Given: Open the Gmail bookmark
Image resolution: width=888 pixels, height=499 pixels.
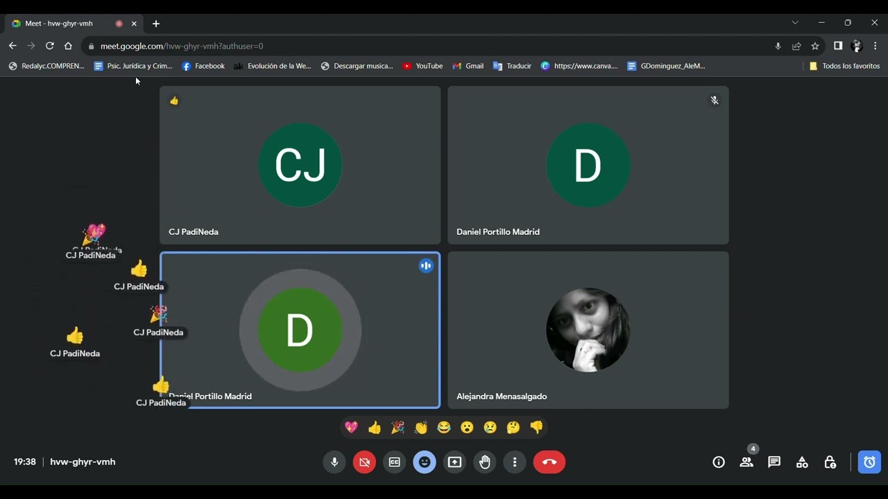Looking at the screenshot, I should tap(468, 66).
